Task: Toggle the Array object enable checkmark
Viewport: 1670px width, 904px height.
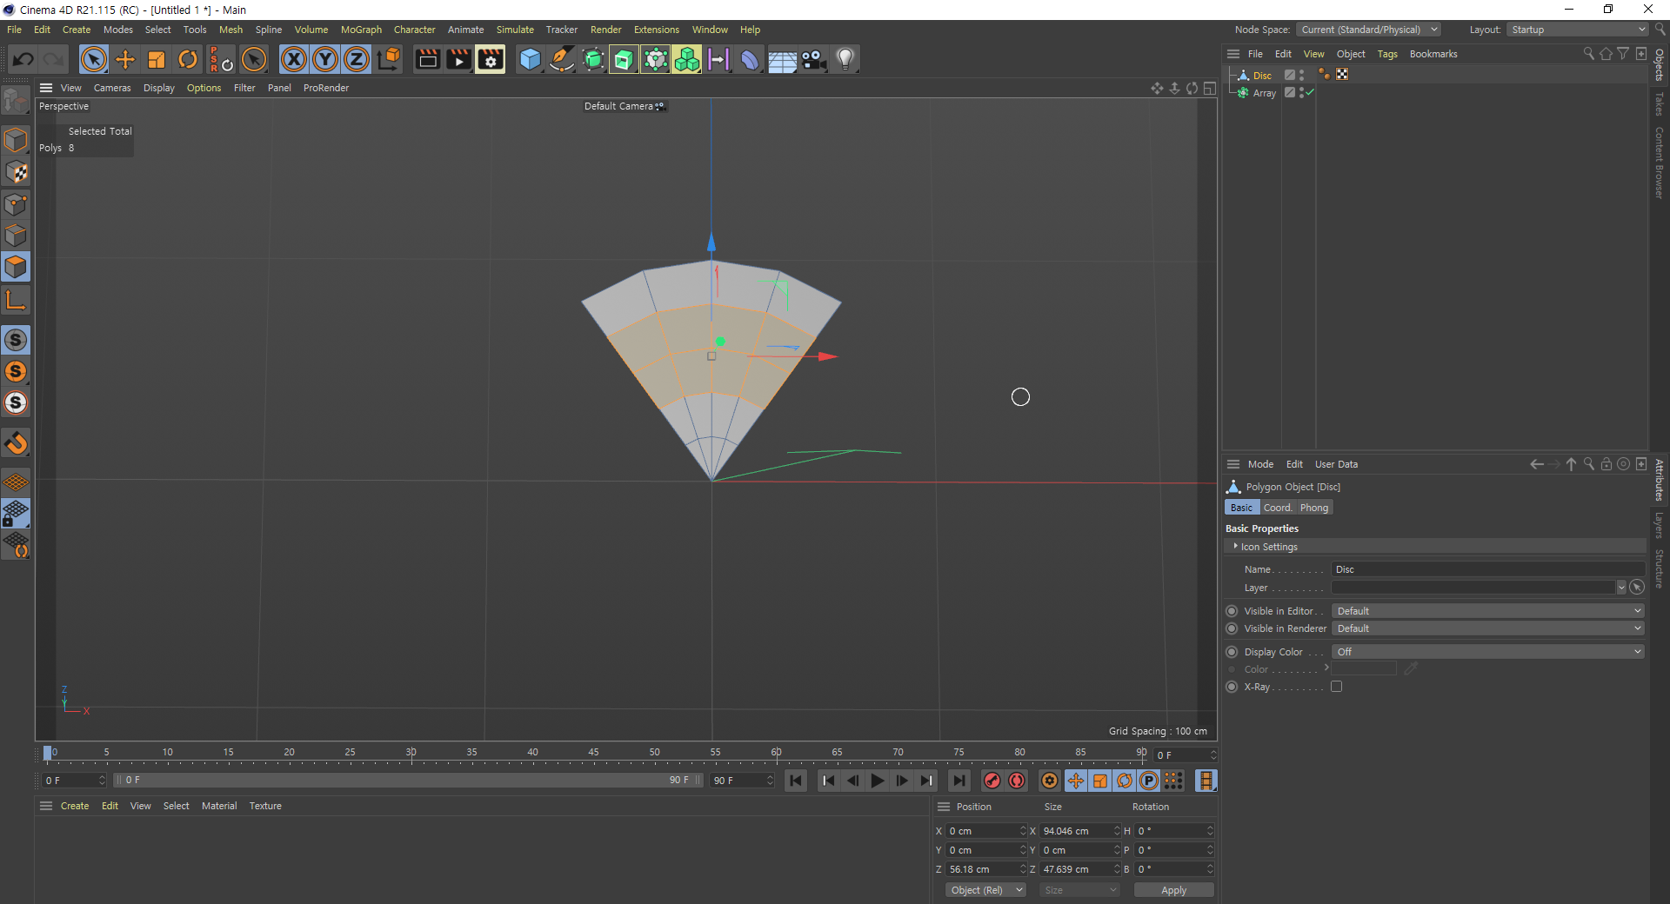Action: [1310, 93]
